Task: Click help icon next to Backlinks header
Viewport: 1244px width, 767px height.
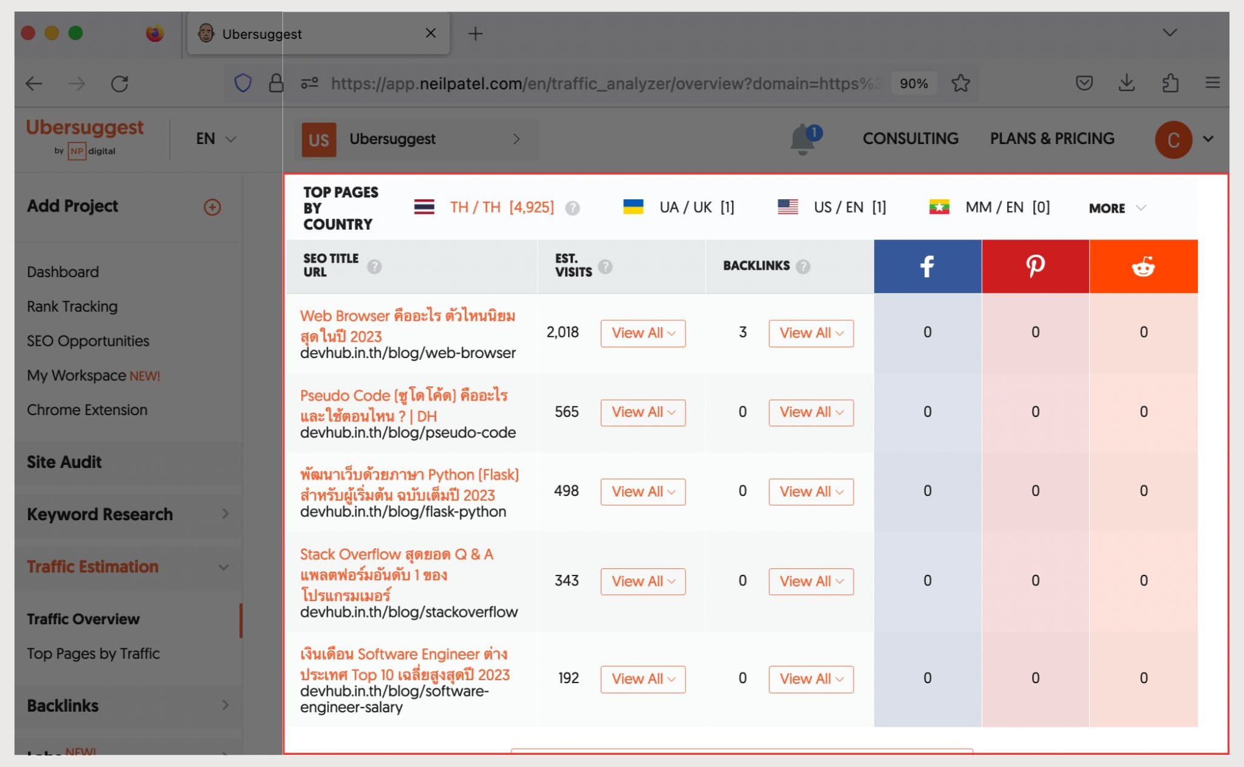Action: (803, 266)
